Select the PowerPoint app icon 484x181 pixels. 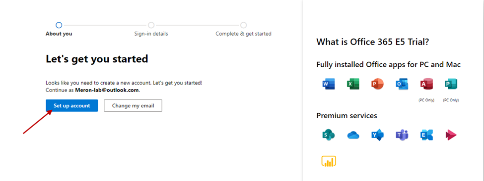tap(377, 84)
